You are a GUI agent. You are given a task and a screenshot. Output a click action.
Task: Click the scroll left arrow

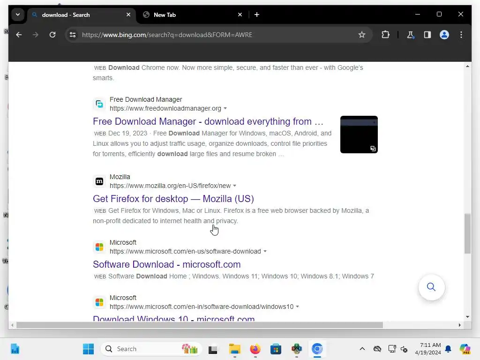point(12,325)
